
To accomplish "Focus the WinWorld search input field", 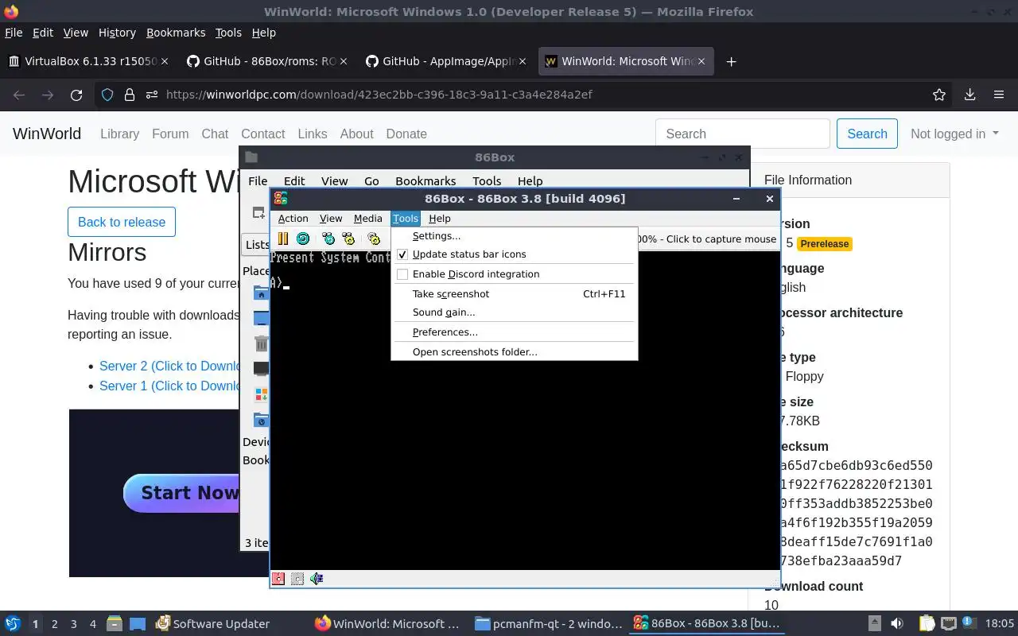I will click(x=743, y=134).
